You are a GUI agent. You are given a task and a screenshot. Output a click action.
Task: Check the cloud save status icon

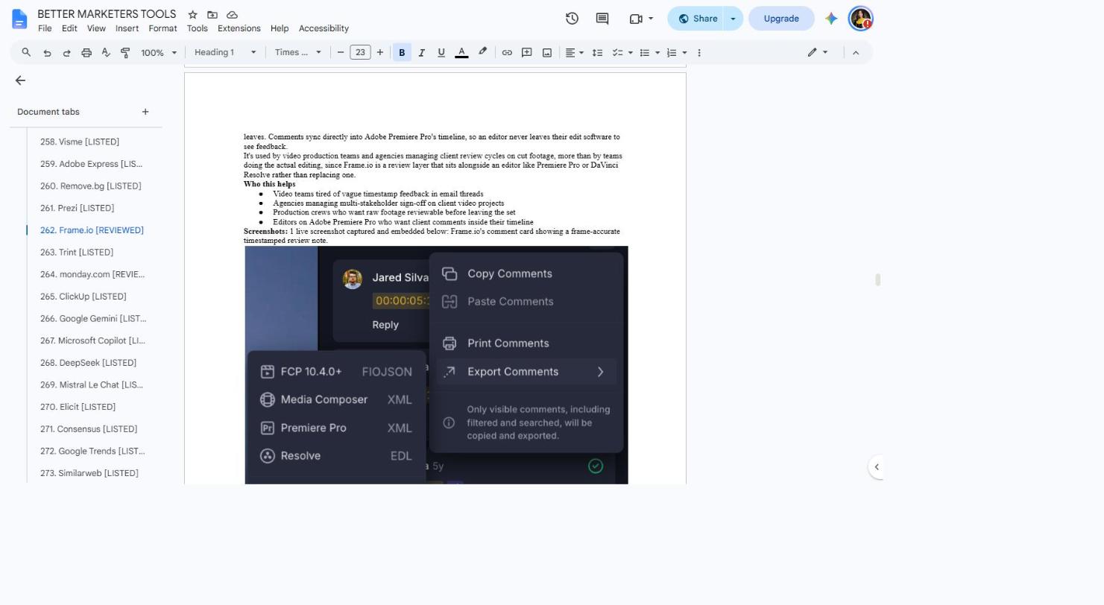click(x=232, y=15)
